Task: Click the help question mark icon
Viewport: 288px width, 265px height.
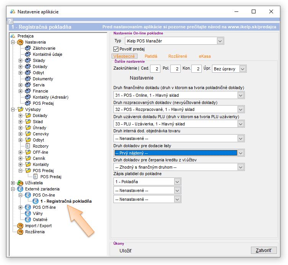Action: [10, 21]
